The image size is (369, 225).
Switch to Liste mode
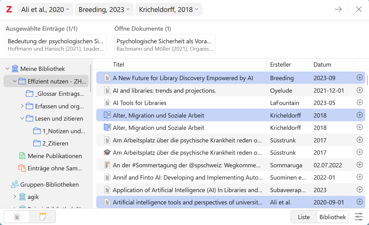[304, 217]
